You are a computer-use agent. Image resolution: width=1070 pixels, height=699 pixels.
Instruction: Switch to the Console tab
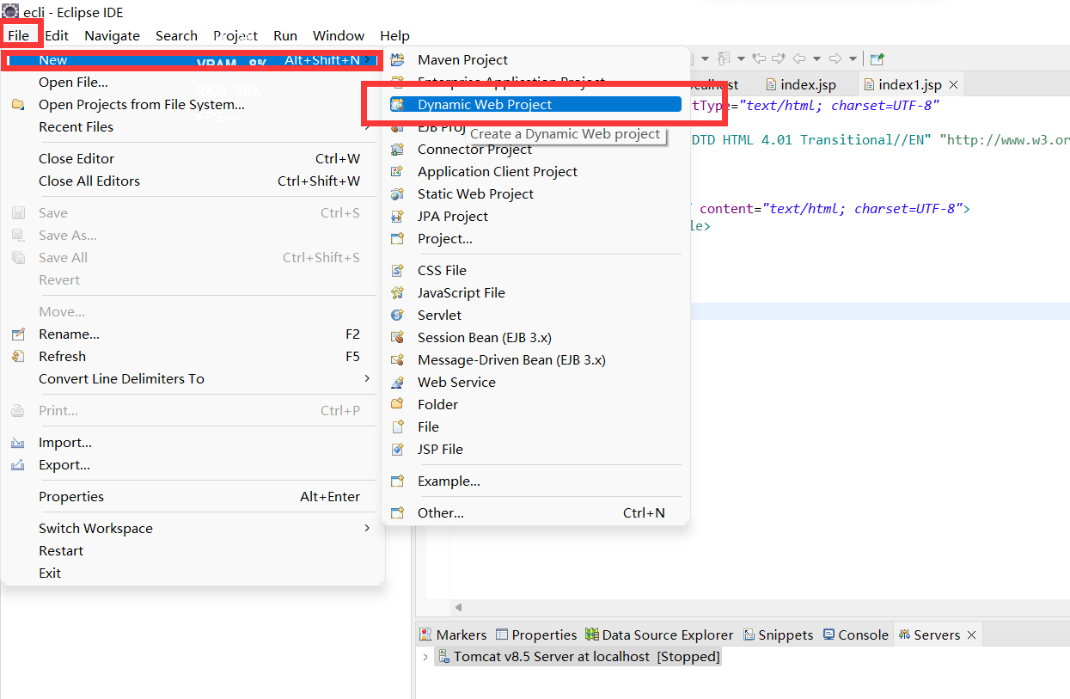(855, 635)
